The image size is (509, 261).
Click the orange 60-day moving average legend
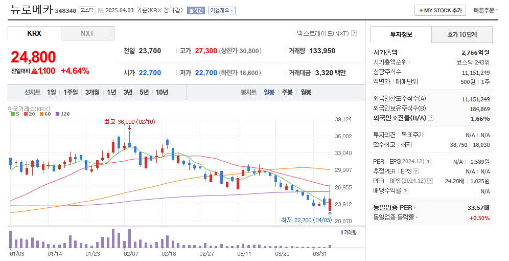click(45, 114)
